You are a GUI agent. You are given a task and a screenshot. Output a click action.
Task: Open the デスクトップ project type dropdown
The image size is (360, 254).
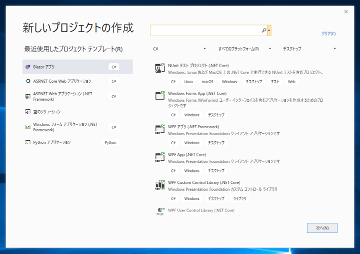[x=309, y=49]
